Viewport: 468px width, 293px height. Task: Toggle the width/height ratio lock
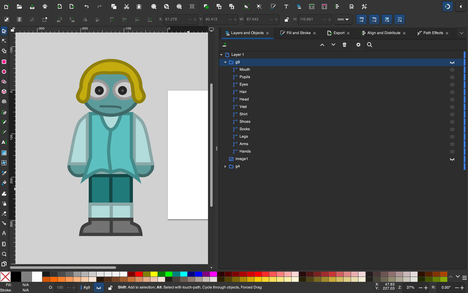click(x=287, y=19)
